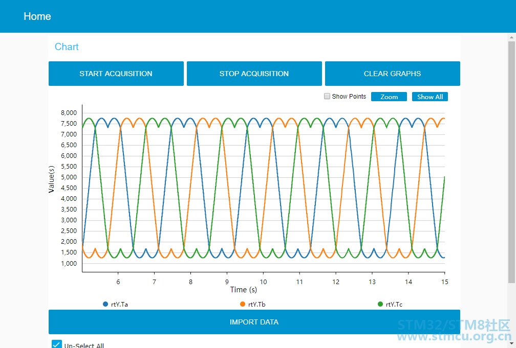Click the 15 x-axis tick label
Viewport: 516px width, 348px height.
[x=444, y=282]
